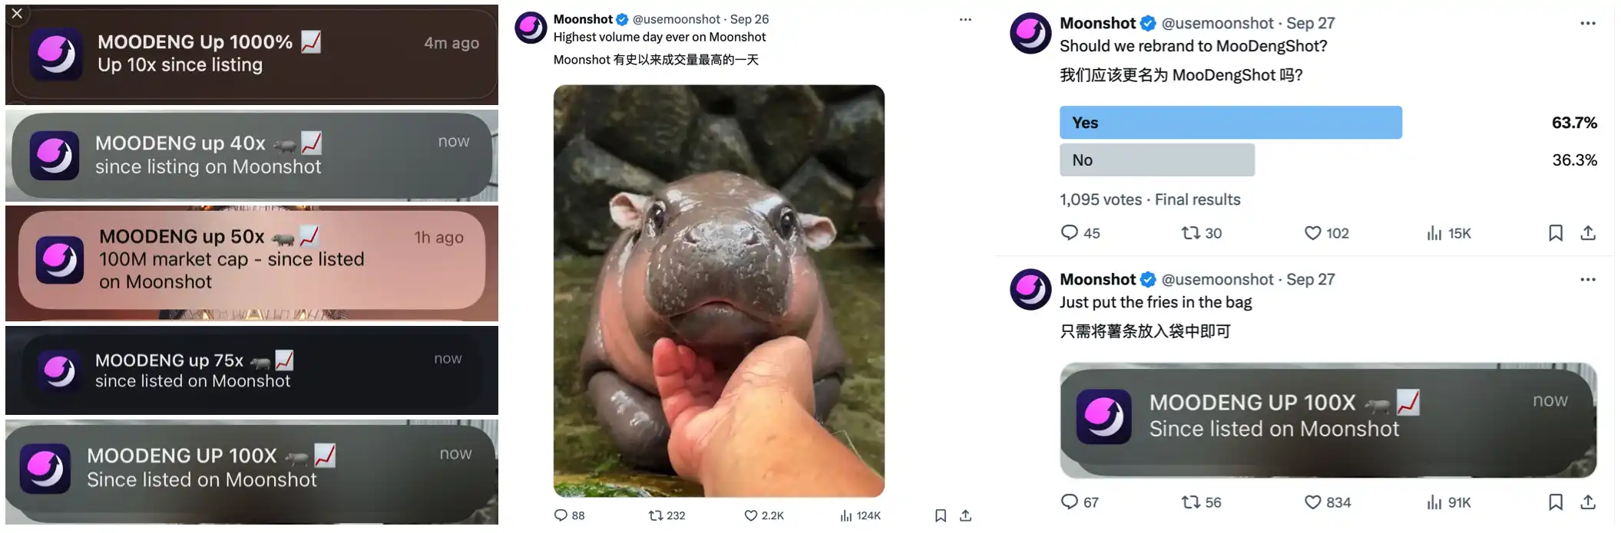The width and height of the screenshot is (1621, 533).
Task: Retweet the fries in the bag tweet
Action: 1190,502
